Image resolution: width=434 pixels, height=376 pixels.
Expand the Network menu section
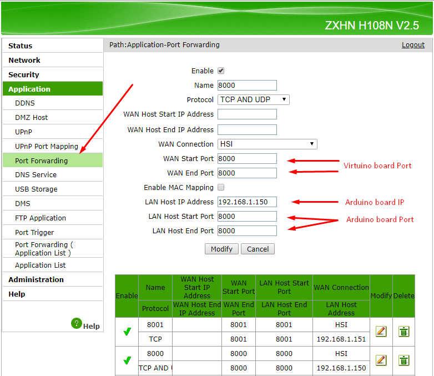pos(24,61)
